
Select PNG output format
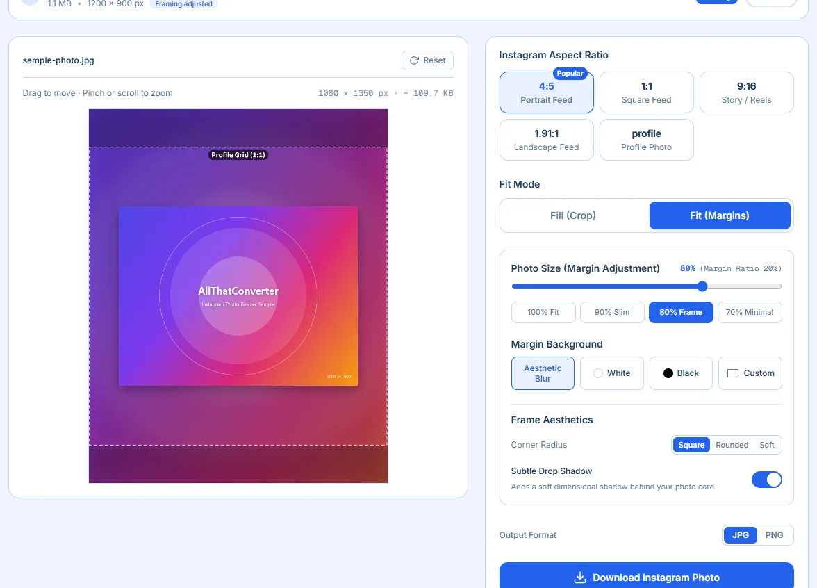click(x=774, y=535)
